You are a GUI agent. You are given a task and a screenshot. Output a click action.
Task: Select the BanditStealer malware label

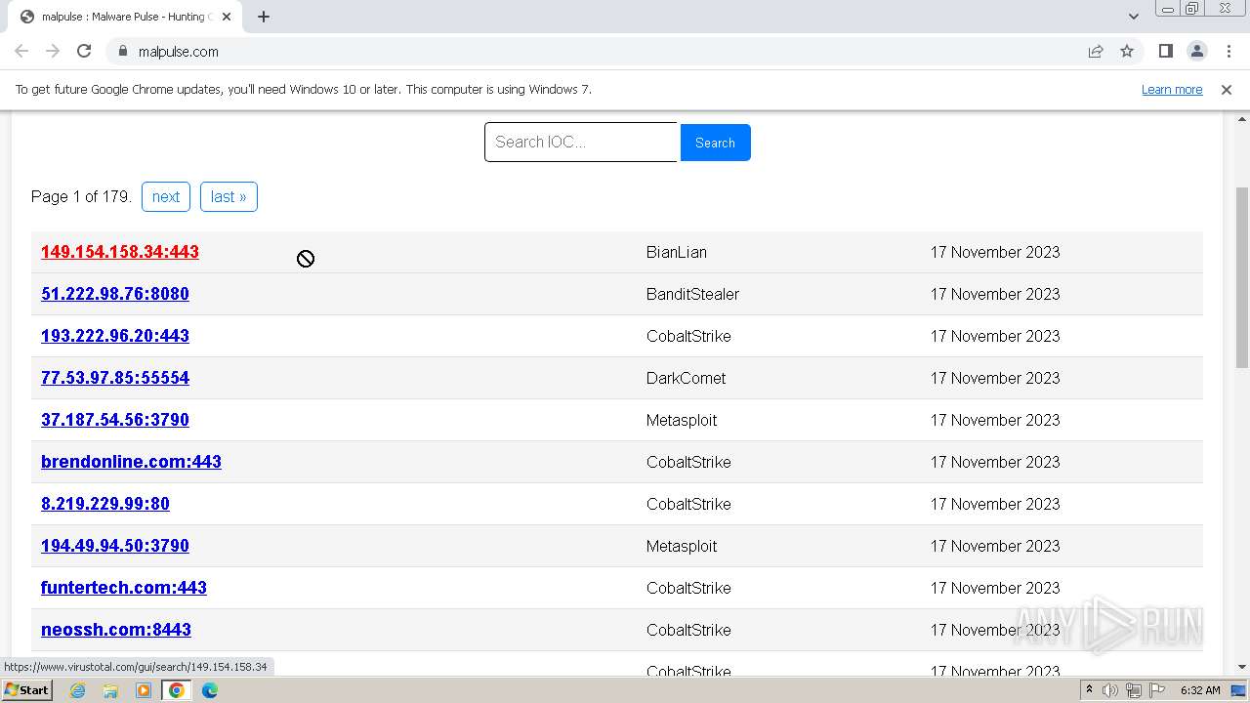(x=692, y=294)
